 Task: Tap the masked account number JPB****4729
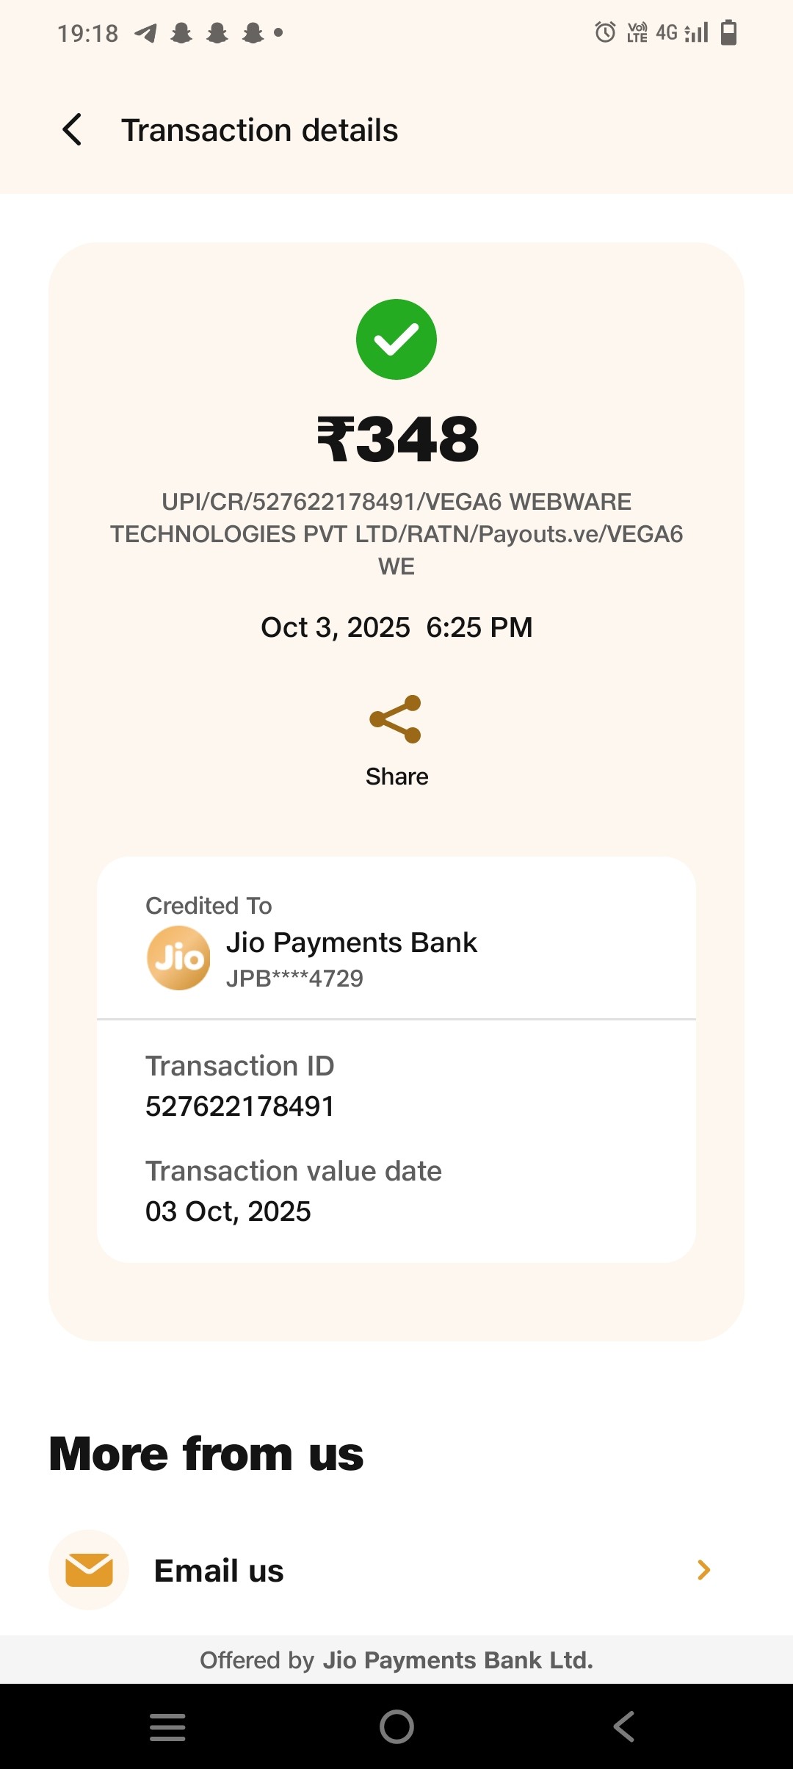(294, 979)
